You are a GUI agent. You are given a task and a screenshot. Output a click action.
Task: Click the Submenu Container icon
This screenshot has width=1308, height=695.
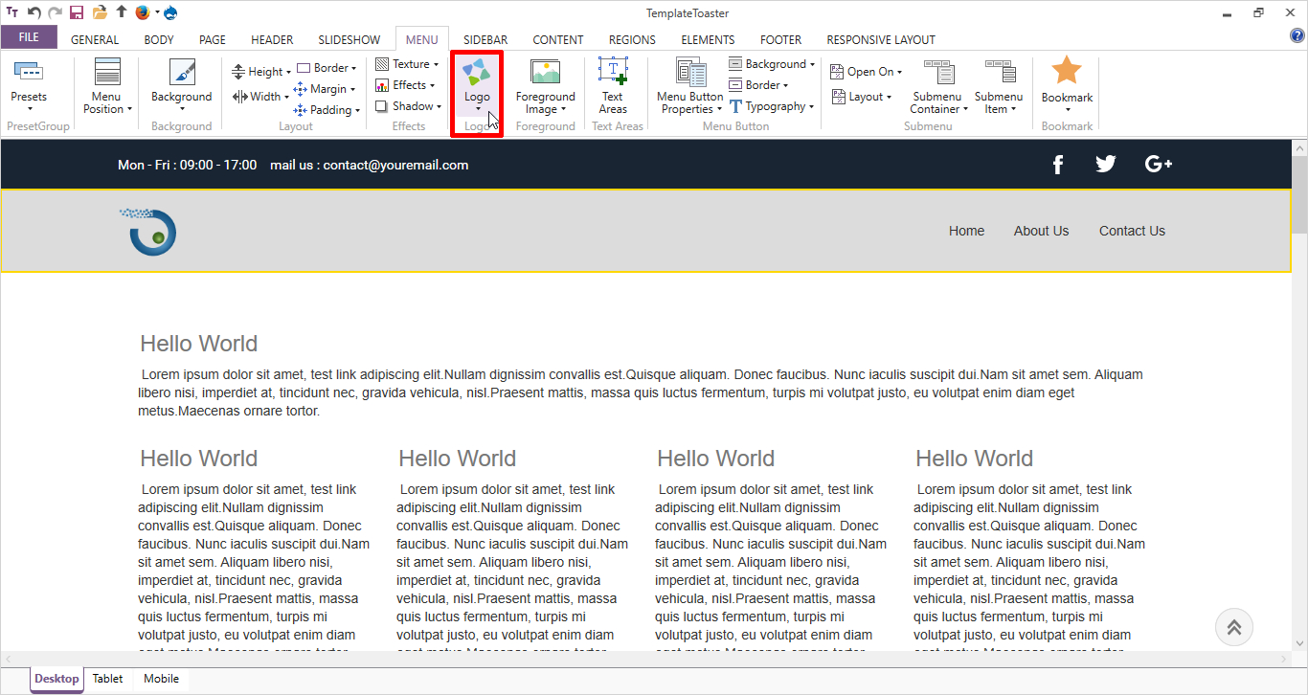pyautogui.click(x=937, y=75)
